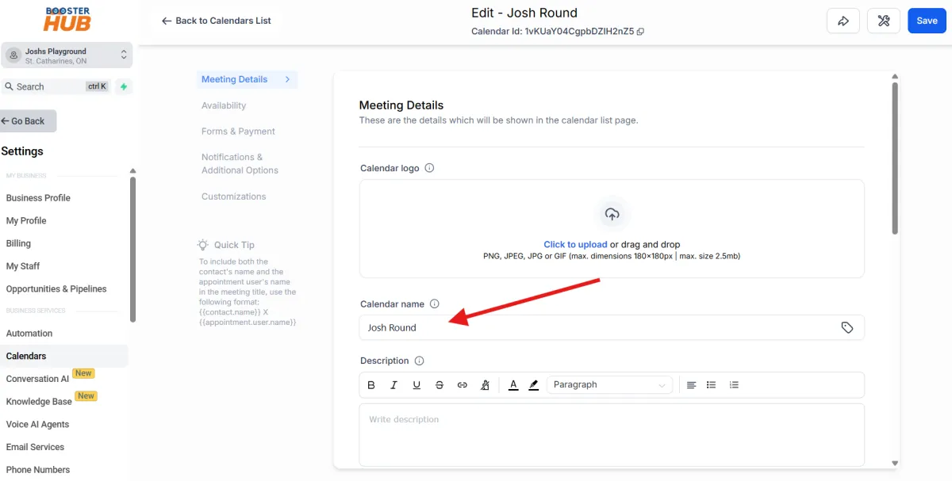952x481 pixels.
Task: Insert a link in the description editor
Action: pyautogui.click(x=463, y=384)
